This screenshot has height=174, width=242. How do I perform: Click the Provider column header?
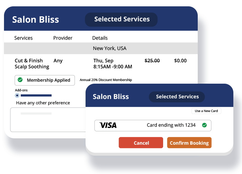point(63,38)
